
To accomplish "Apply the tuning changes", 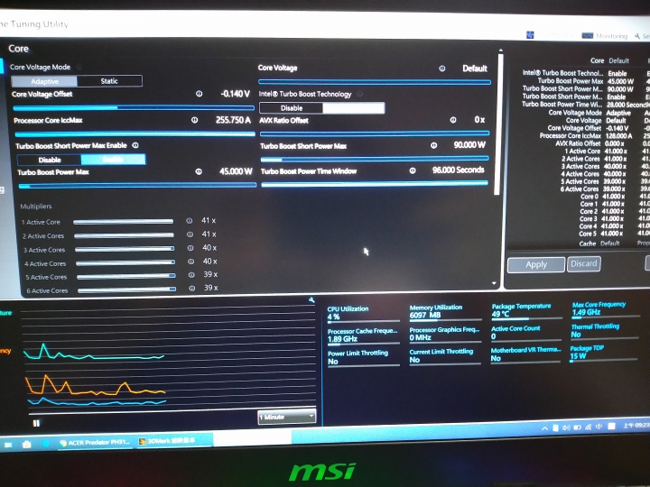I will 536,264.
